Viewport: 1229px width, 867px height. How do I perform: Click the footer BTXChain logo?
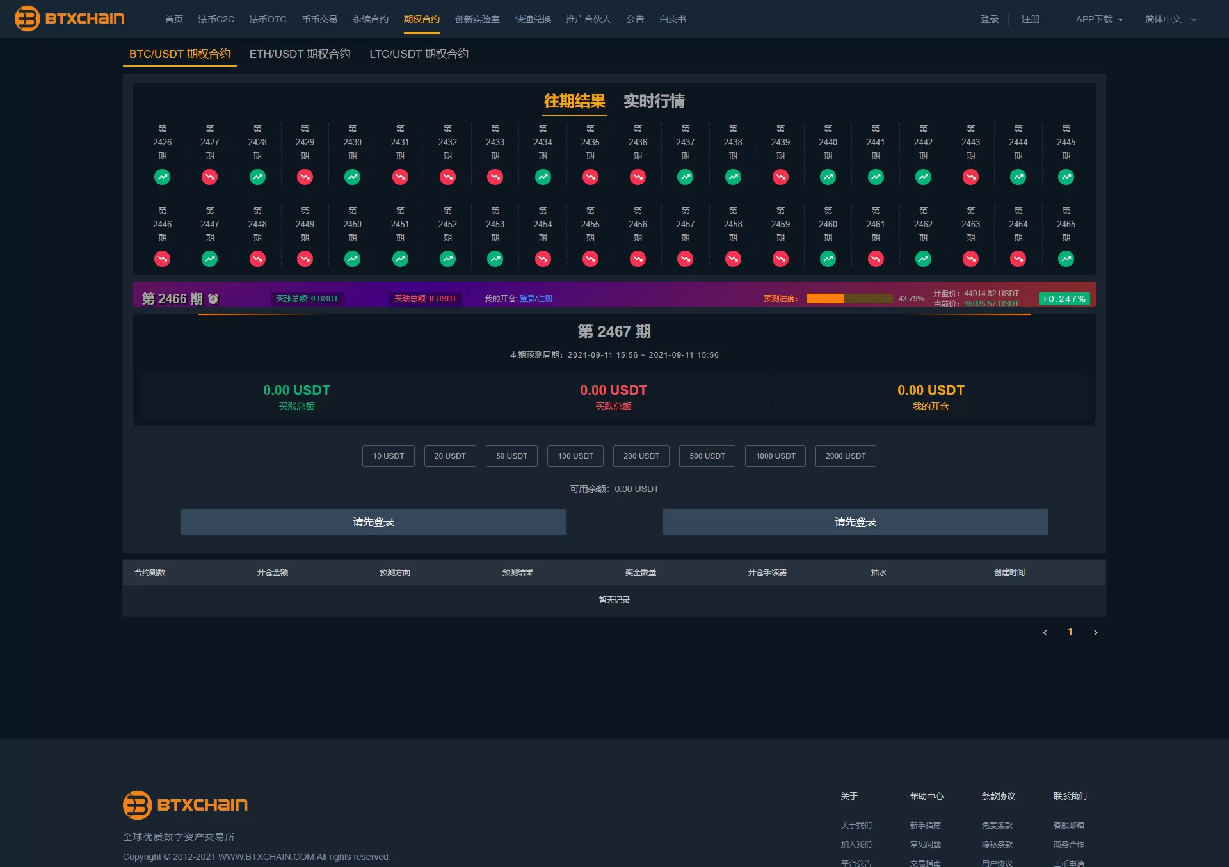185,805
